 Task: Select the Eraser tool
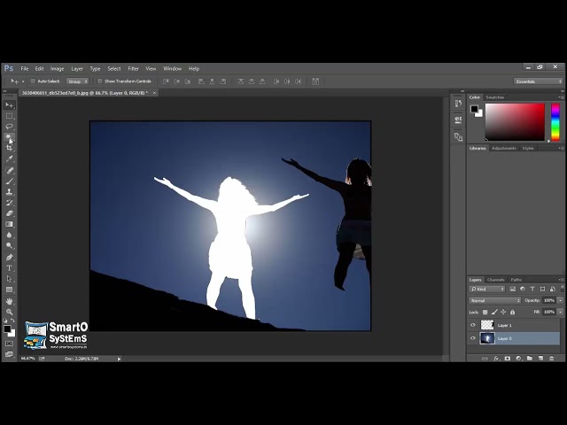[10, 213]
